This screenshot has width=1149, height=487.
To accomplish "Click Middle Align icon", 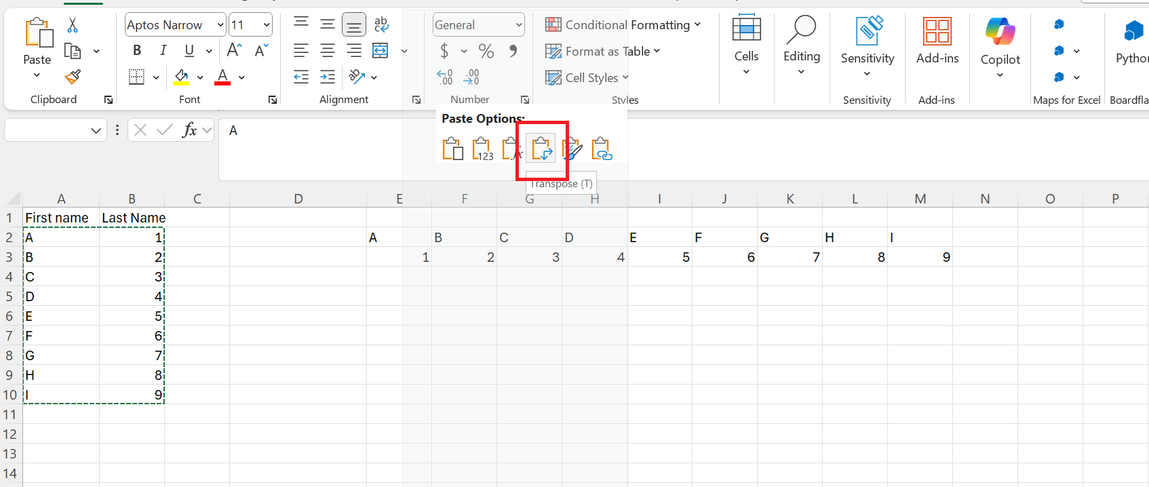I will pos(328,24).
